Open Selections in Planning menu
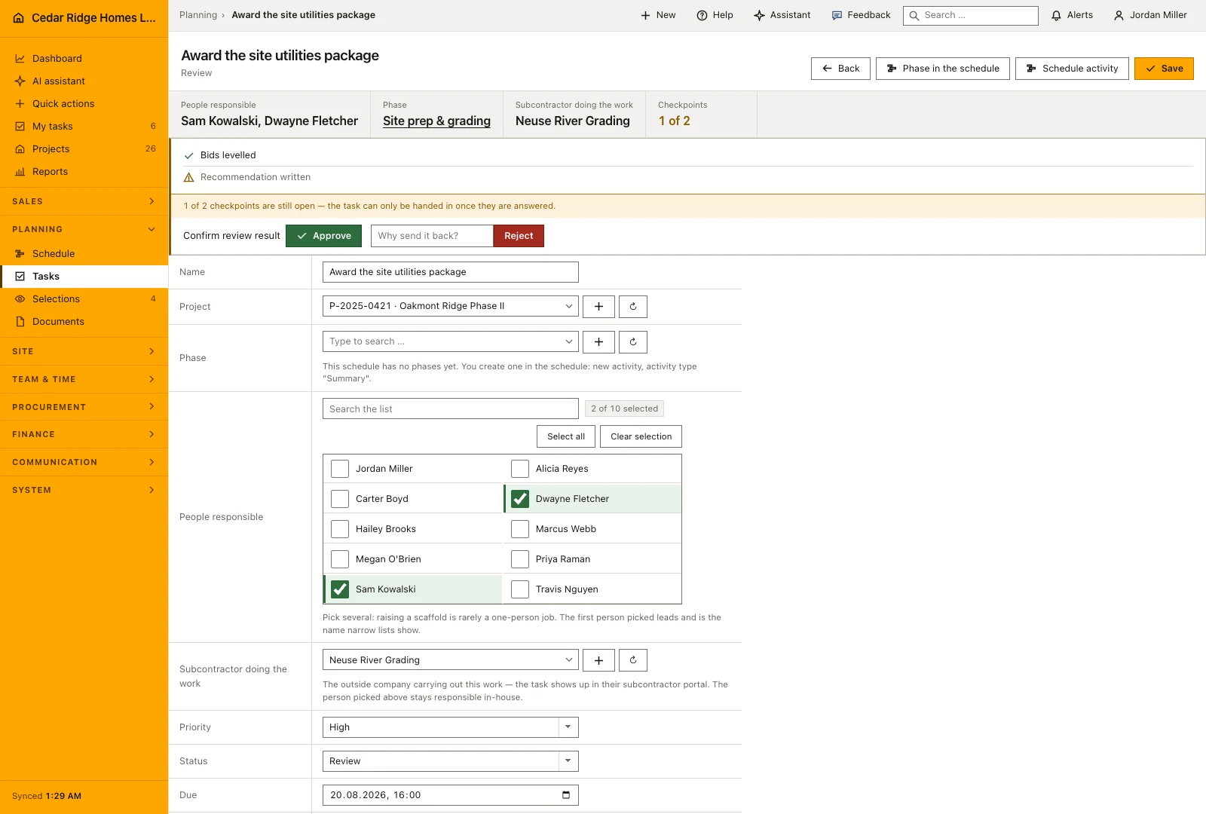This screenshot has height=814, width=1206. (84, 299)
